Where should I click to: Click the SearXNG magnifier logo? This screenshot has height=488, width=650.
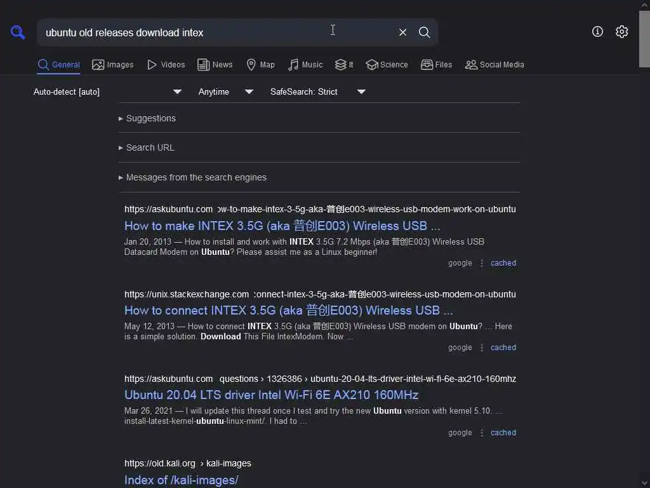(x=18, y=32)
